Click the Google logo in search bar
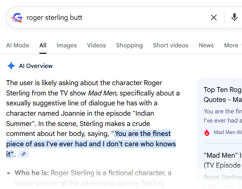The image size is (242, 189). click(17, 18)
